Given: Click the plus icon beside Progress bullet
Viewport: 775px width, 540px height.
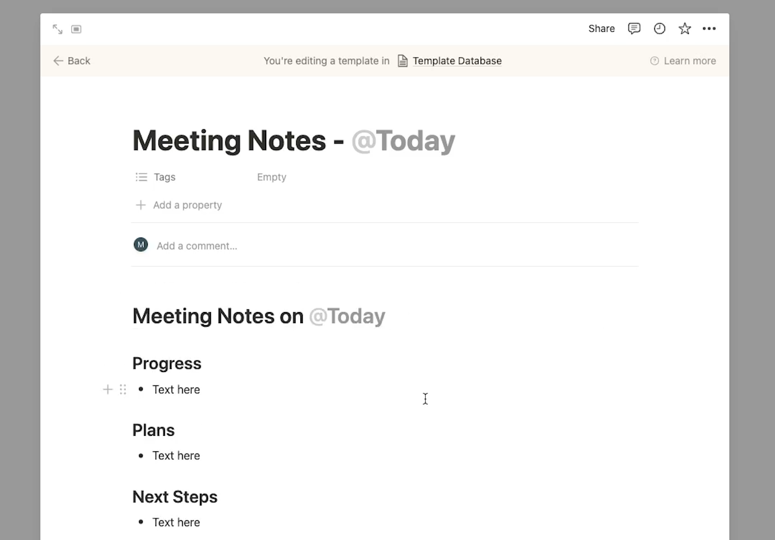Looking at the screenshot, I should pos(108,390).
